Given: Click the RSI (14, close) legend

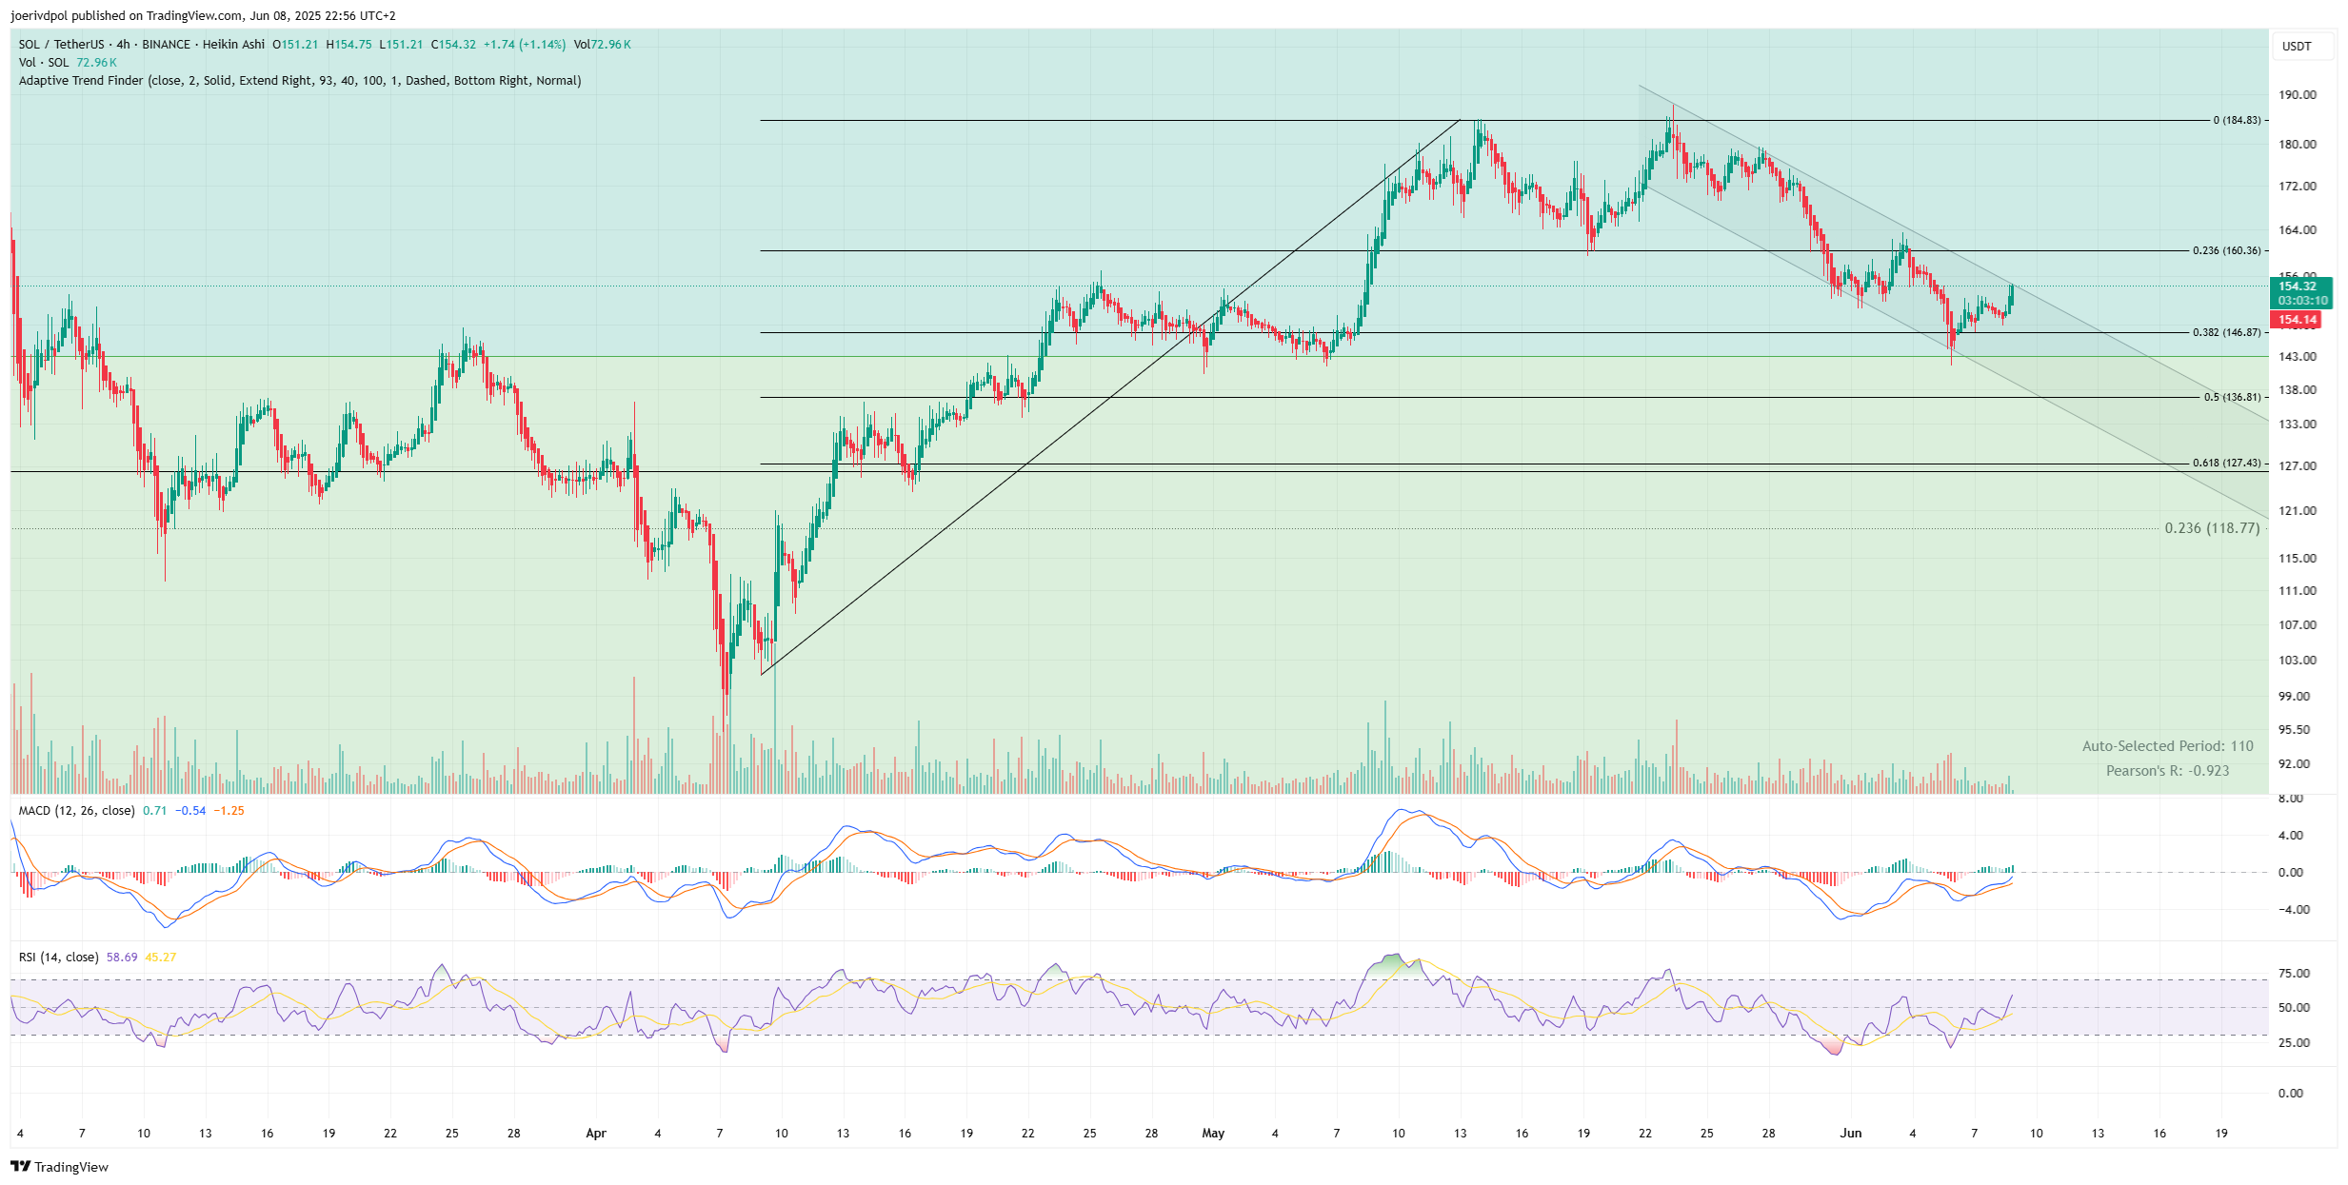Looking at the screenshot, I should (x=58, y=958).
